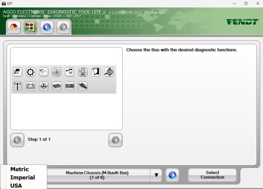Click the Select Connection button

click(212, 175)
